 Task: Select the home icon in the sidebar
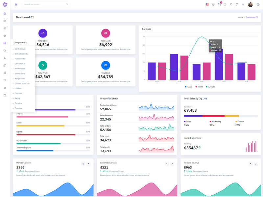(x=5, y=13)
